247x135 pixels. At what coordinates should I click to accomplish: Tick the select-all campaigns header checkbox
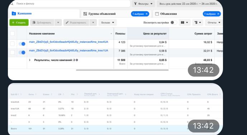point(13,34)
